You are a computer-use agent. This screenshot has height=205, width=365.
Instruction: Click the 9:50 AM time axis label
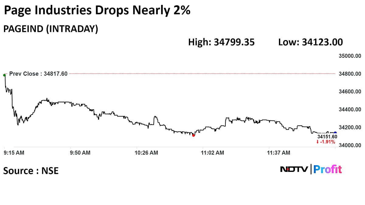80,153
